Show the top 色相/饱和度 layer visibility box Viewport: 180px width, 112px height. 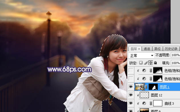tap(131, 70)
